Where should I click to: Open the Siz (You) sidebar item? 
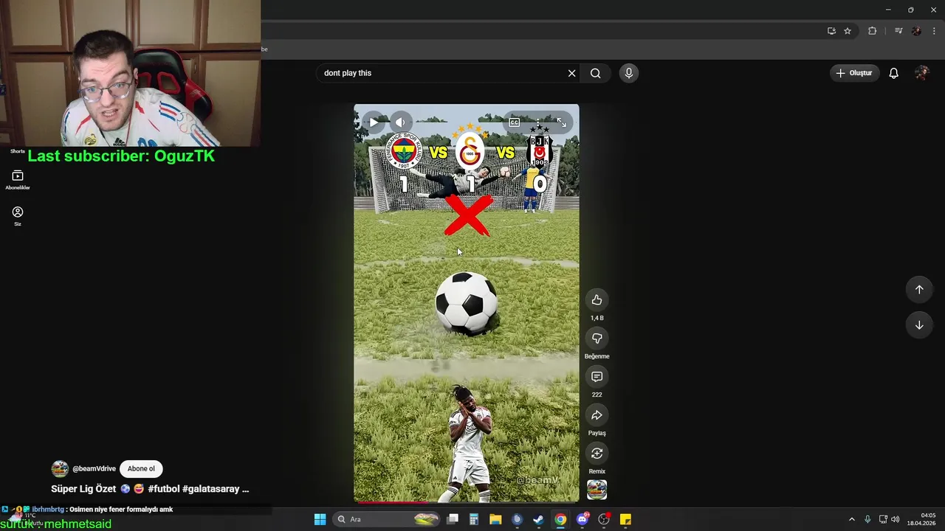click(18, 216)
